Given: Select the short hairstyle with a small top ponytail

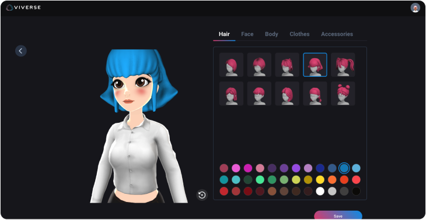Looking at the screenshot, I should (287, 65).
